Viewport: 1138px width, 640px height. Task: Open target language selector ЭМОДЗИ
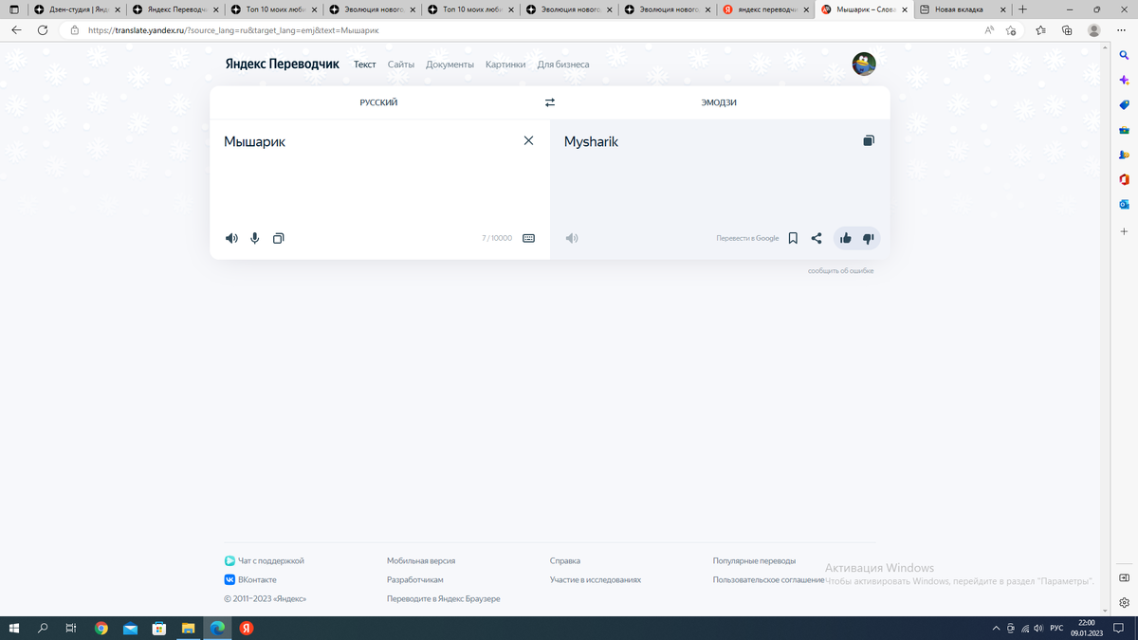coord(719,102)
